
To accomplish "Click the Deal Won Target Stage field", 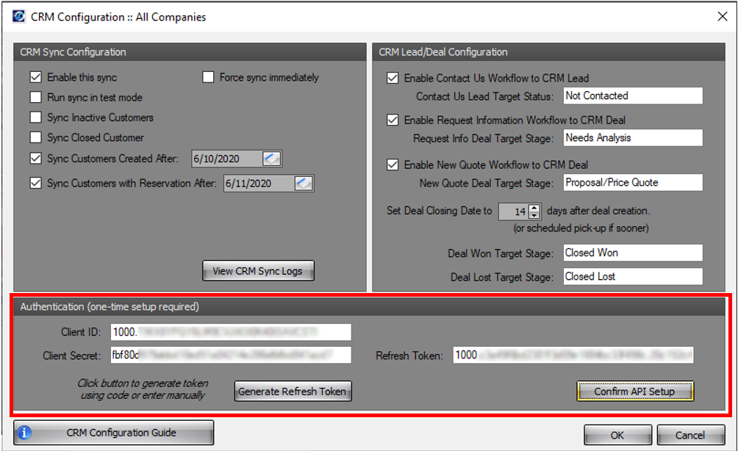I will click(633, 253).
